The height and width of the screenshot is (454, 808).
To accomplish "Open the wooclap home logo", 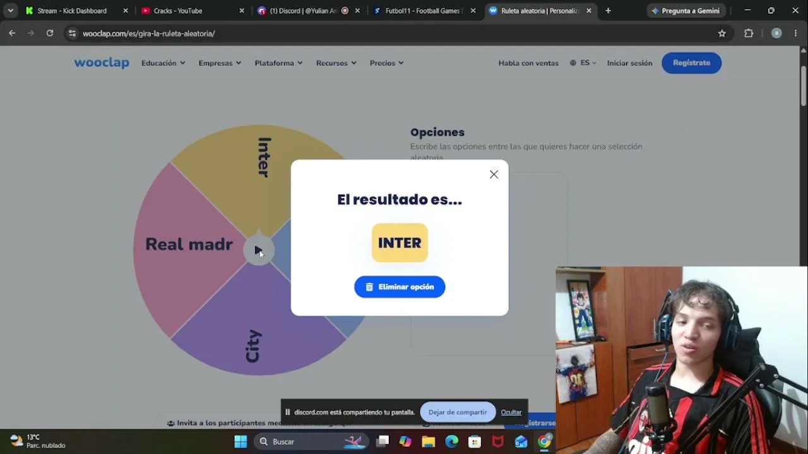I will [102, 62].
